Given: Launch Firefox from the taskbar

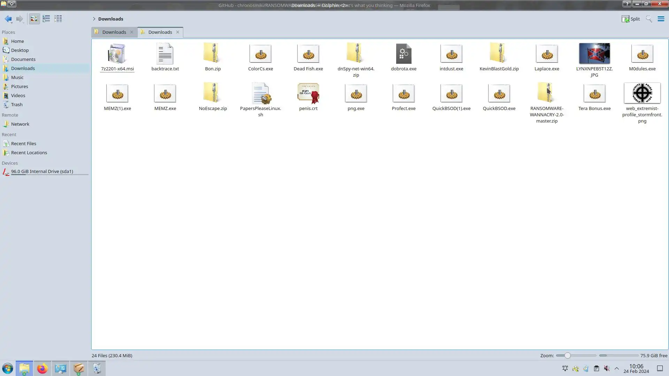Looking at the screenshot, I should (42, 368).
